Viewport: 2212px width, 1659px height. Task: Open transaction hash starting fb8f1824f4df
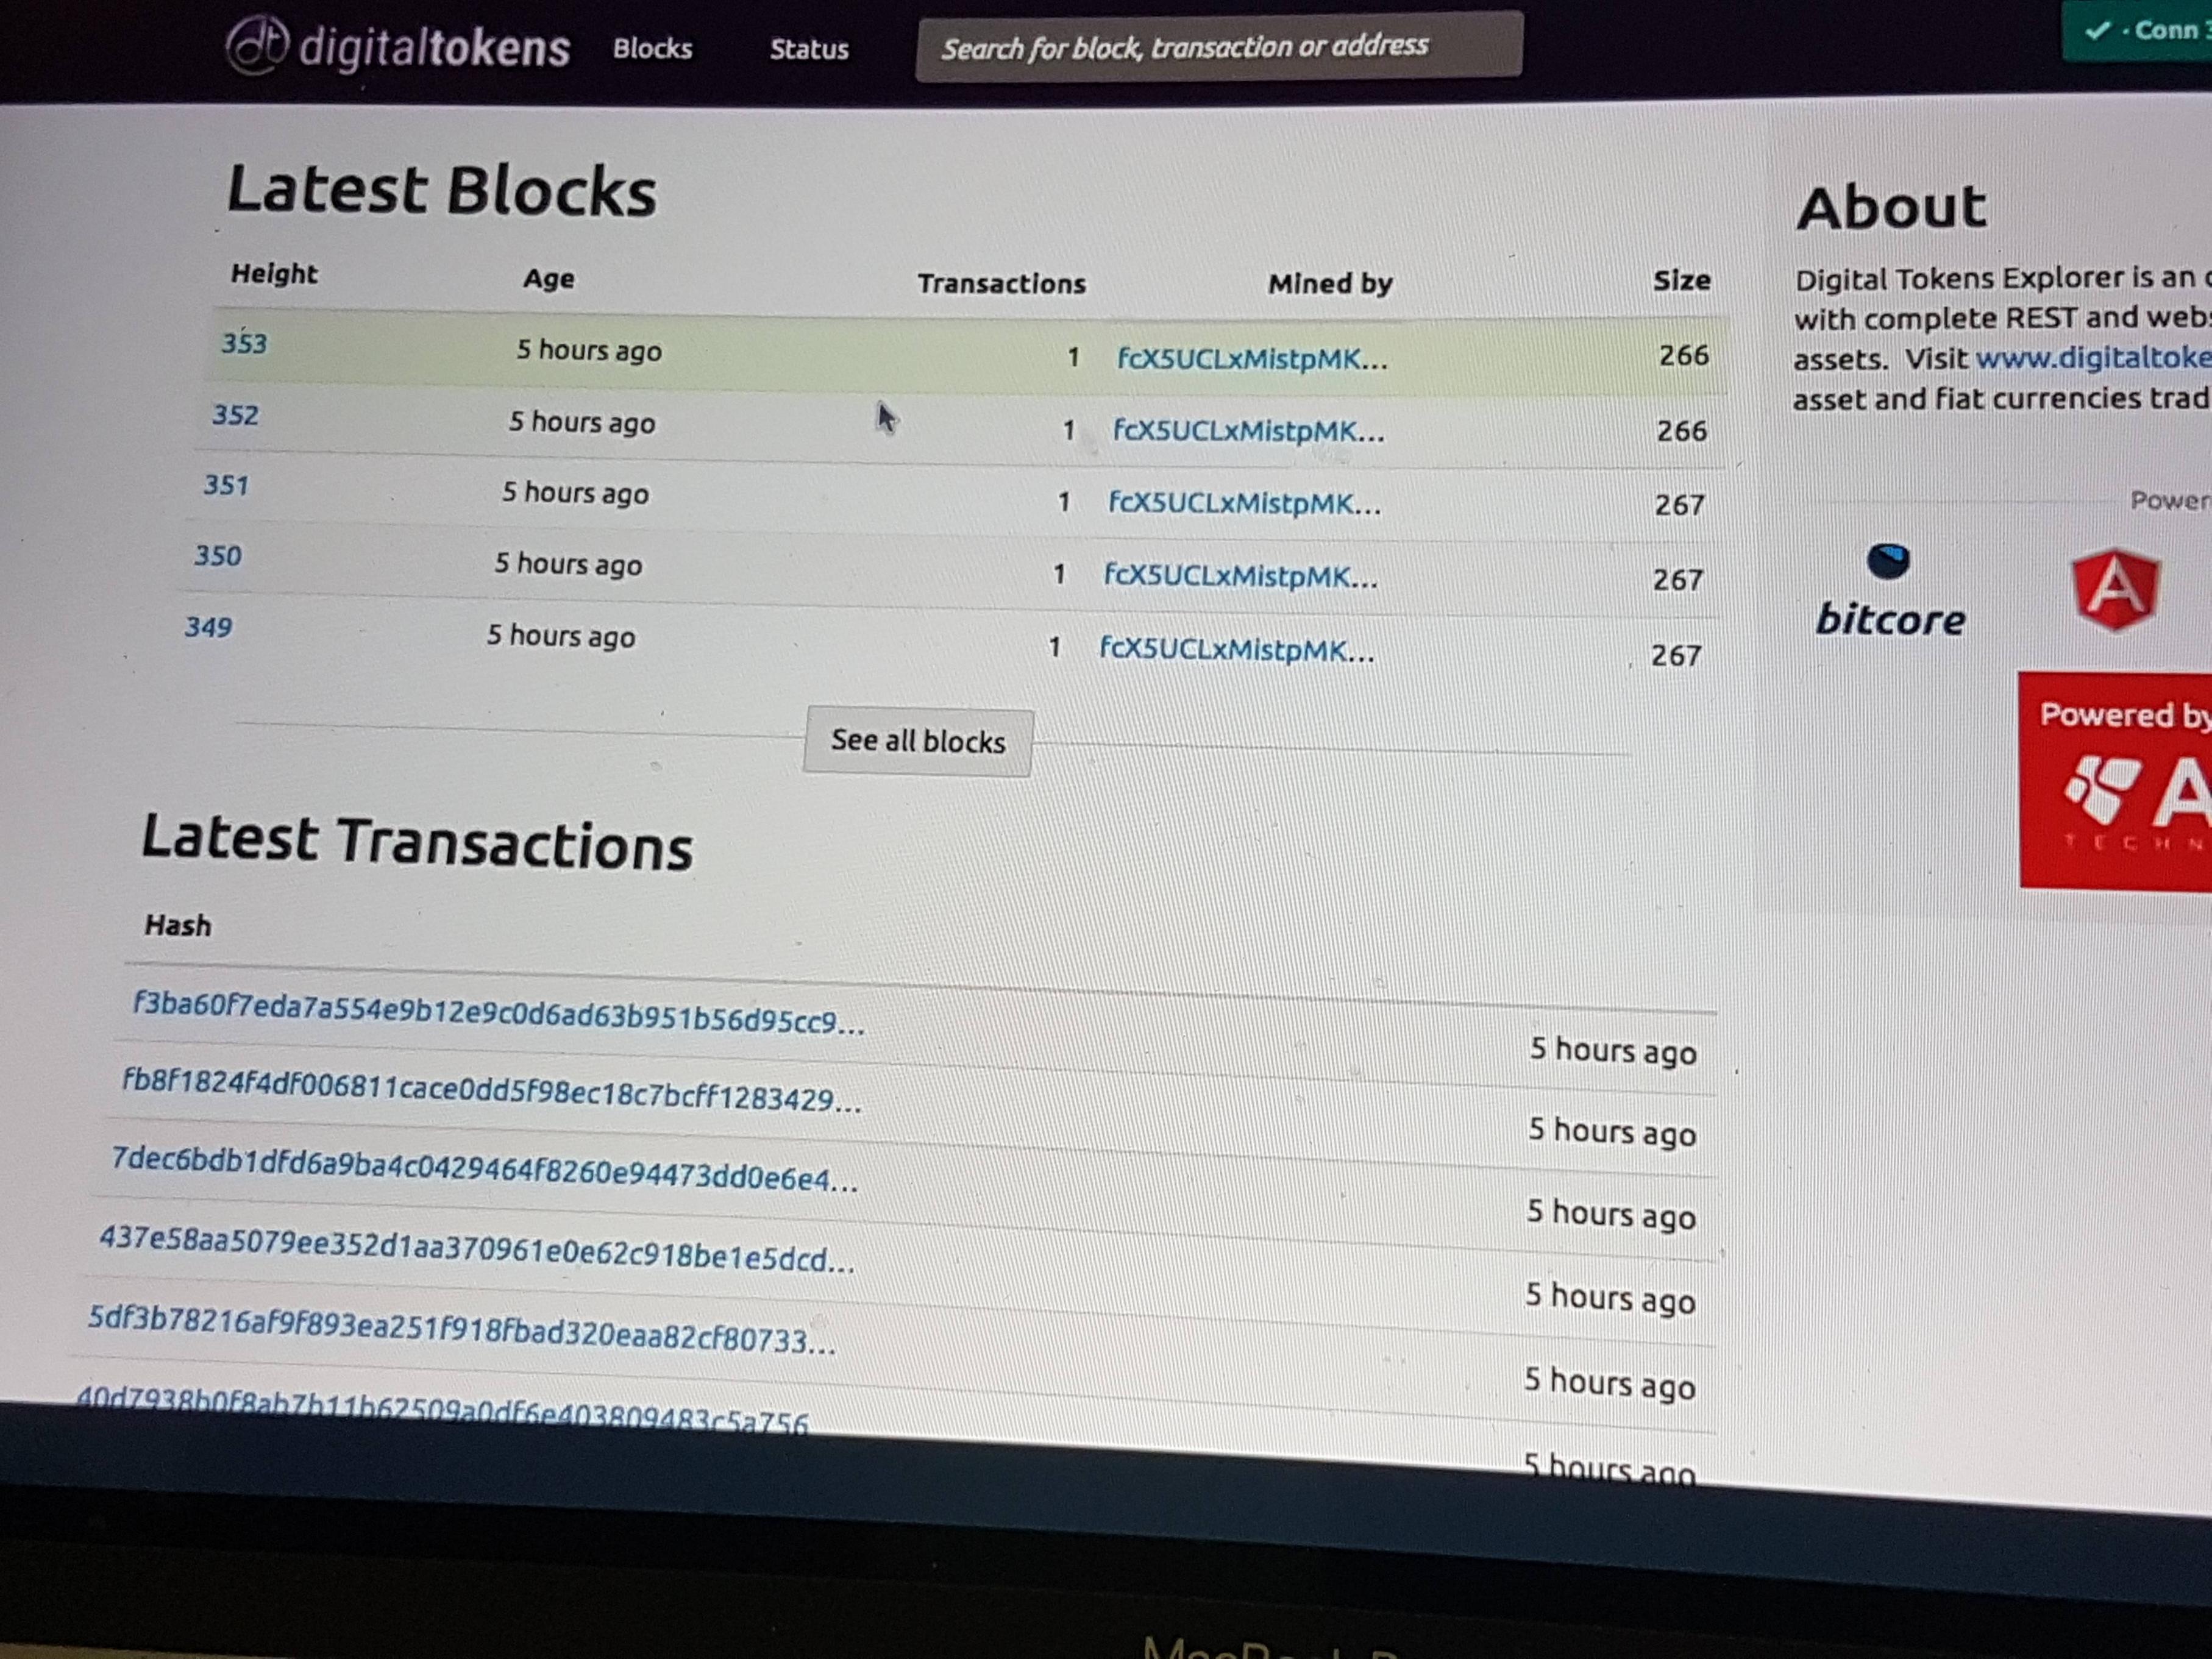[x=491, y=1090]
